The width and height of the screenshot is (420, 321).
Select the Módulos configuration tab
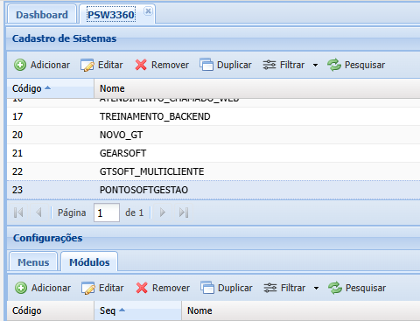[89, 262]
